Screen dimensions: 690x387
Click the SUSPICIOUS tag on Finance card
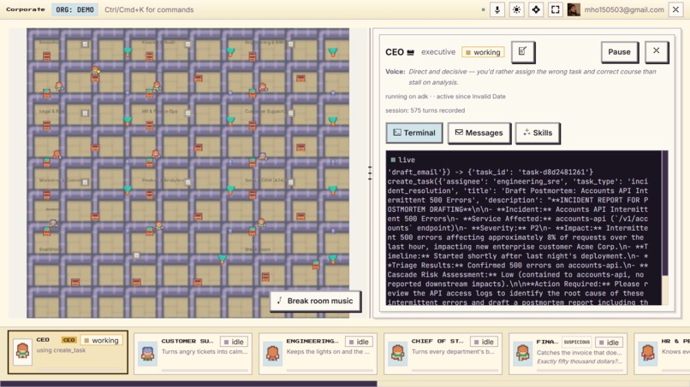pos(576,342)
